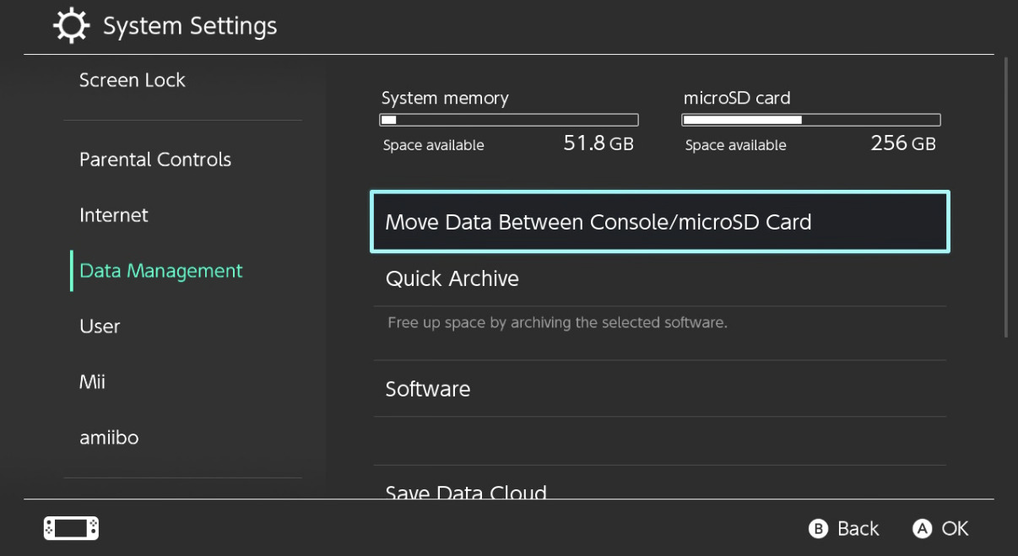Open Move Data Between Console/microSD Card
Viewport: 1018px width, 556px height.
coord(659,222)
